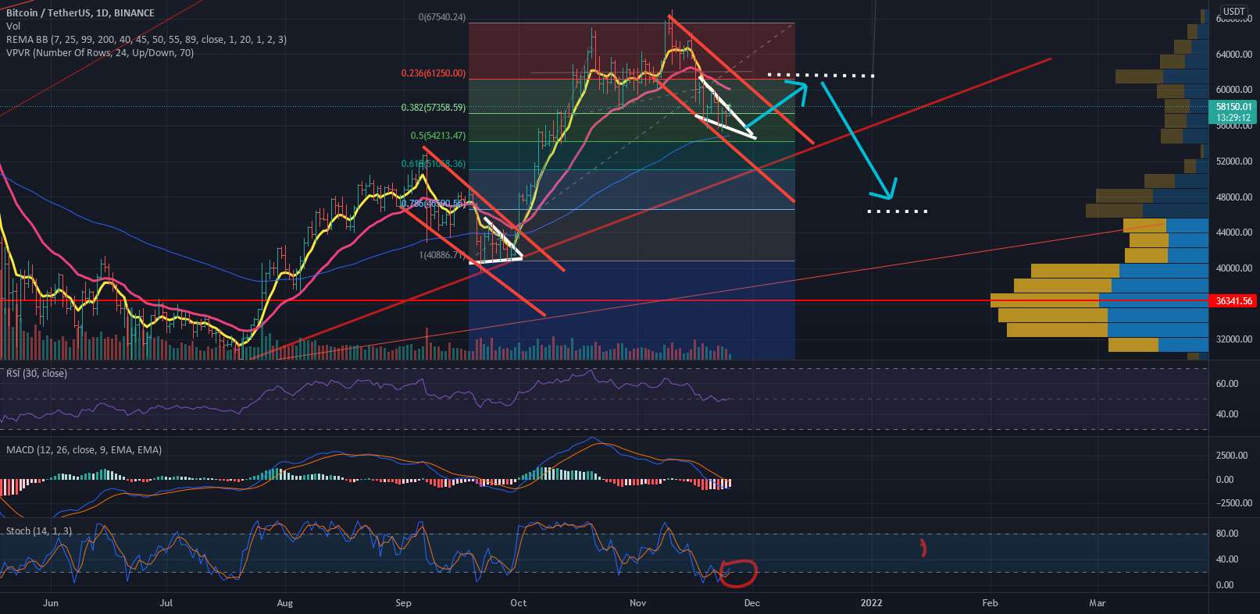Click the Jul label on time axis
Screen dimensions: 1260x614
(x=166, y=603)
